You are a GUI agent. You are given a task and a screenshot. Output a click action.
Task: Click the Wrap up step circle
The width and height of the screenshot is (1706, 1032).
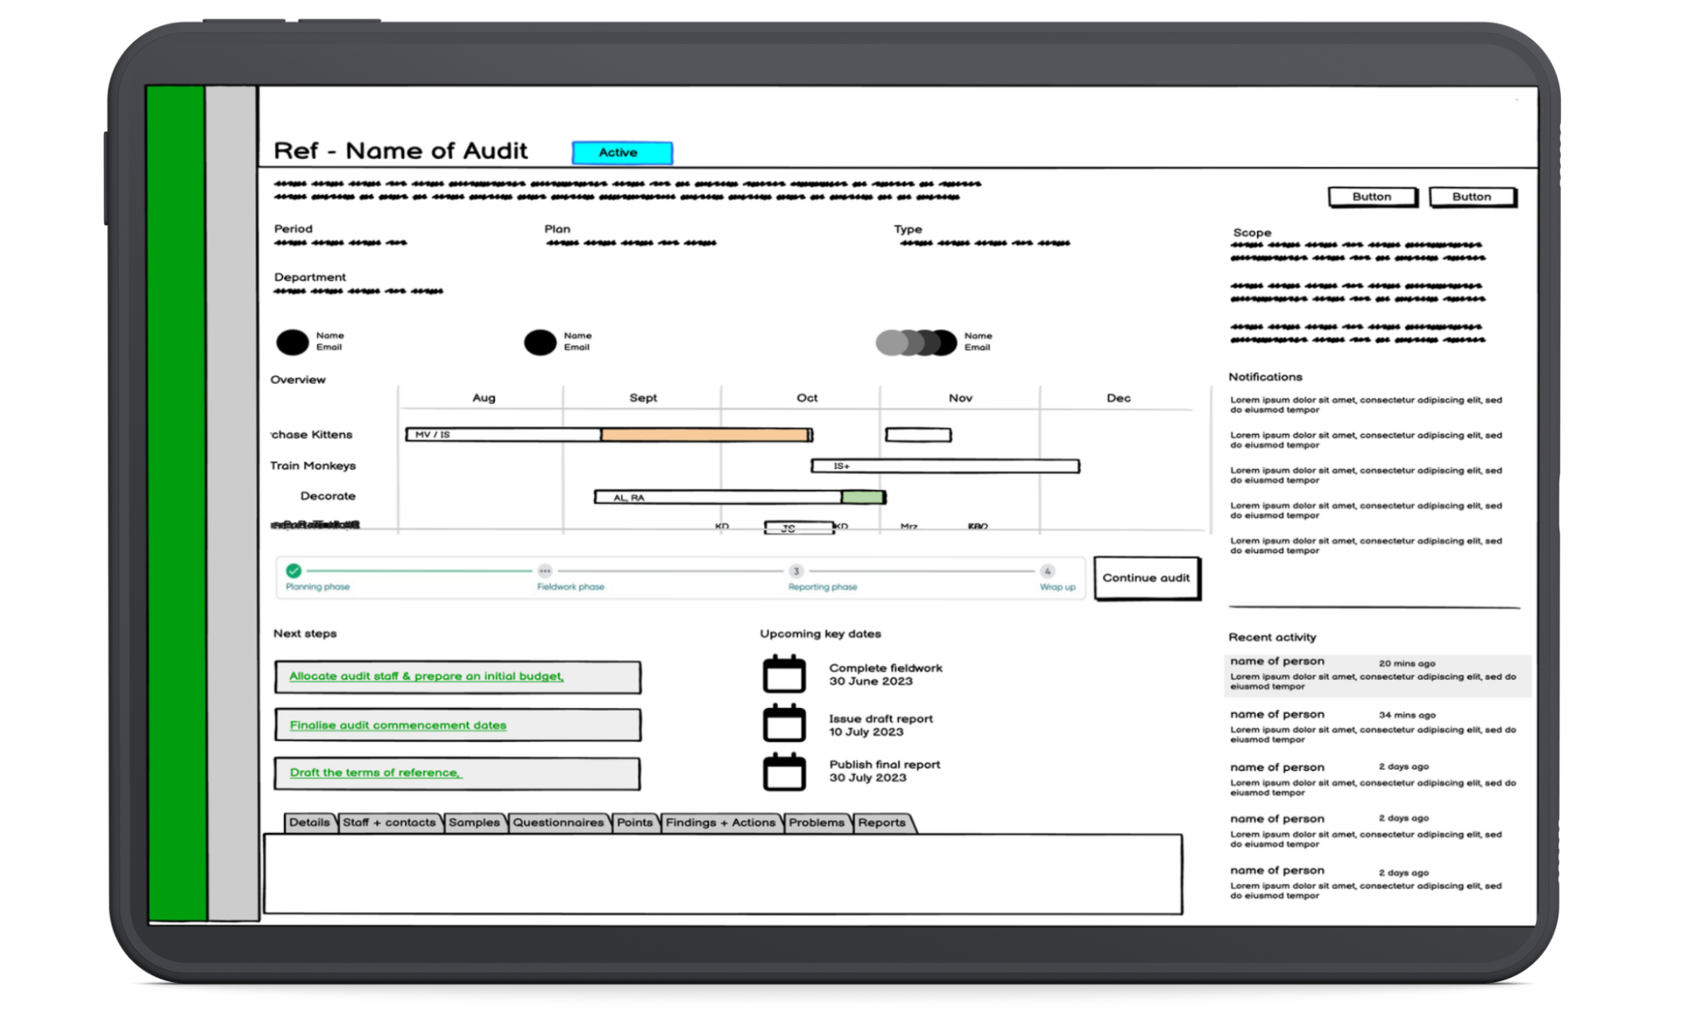pos(1047,571)
